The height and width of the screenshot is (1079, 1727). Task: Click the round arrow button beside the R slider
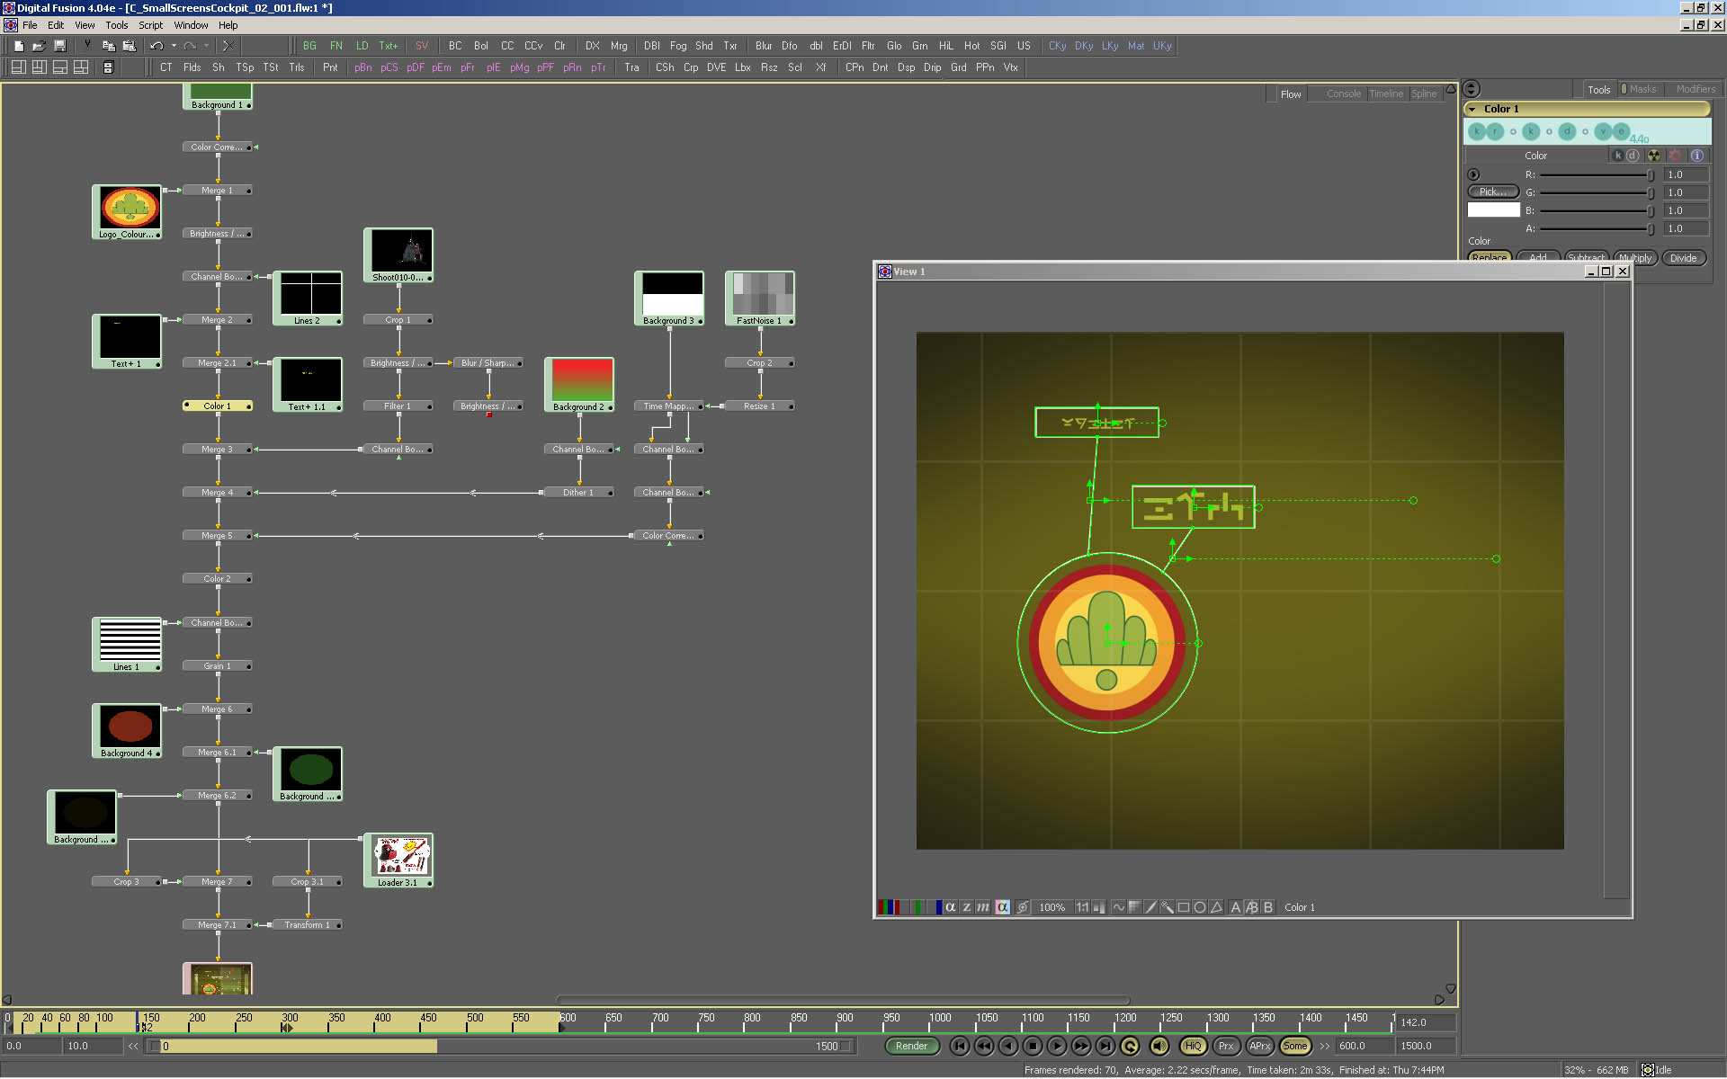click(1473, 174)
